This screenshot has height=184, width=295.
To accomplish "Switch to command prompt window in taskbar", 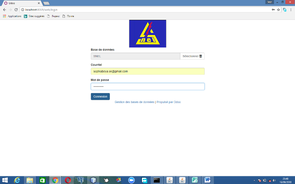I will point(157,180).
